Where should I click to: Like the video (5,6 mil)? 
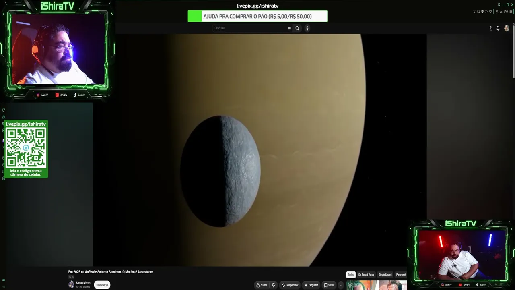tap(262, 285)
